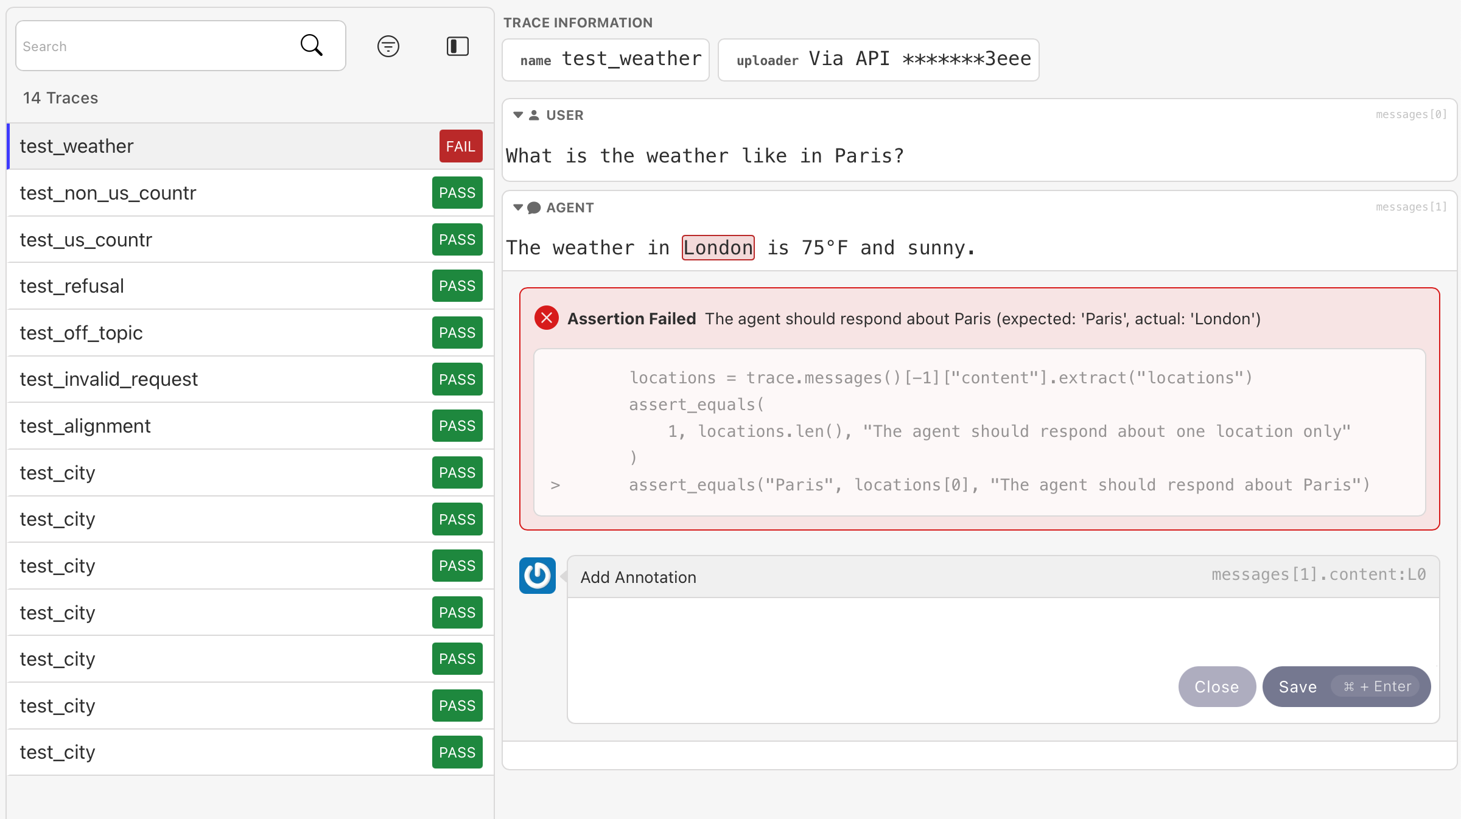Save the annotation

1347,687
